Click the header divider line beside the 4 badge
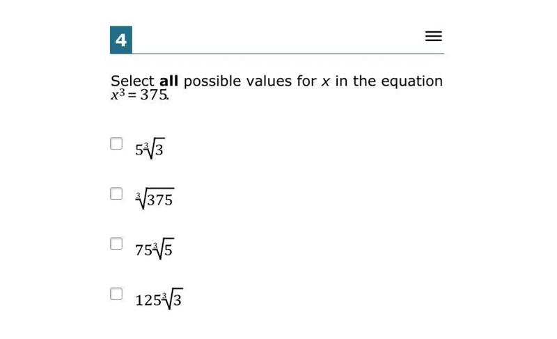This screenshot has width=557, height=339. pyautogui.click(x=288, y=54)
